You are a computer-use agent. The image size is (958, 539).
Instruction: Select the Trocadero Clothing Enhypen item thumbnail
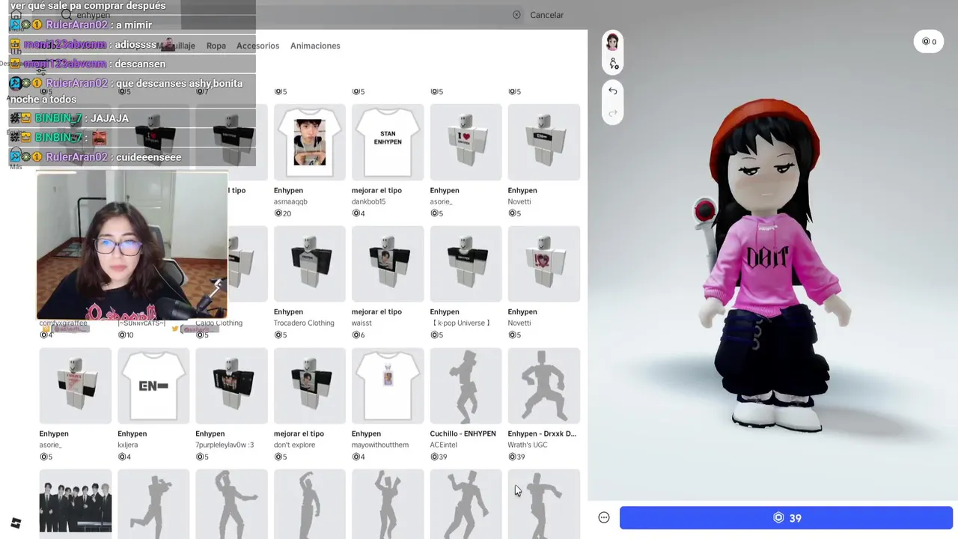click(310, 264)
